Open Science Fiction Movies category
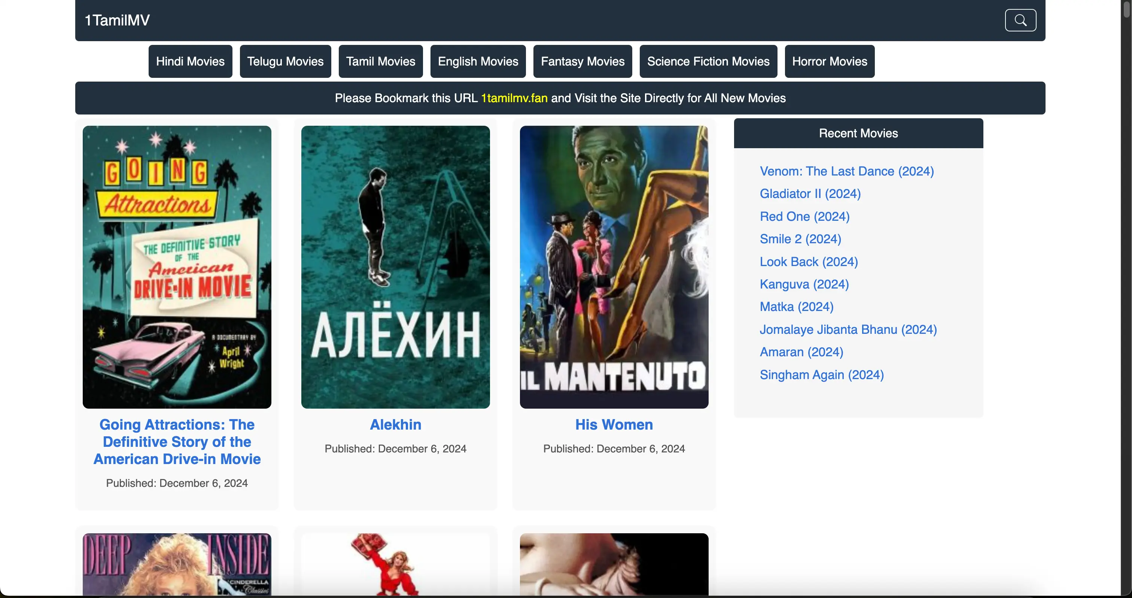This screenshot has height=598, width=1132. (x=708, y=61)
